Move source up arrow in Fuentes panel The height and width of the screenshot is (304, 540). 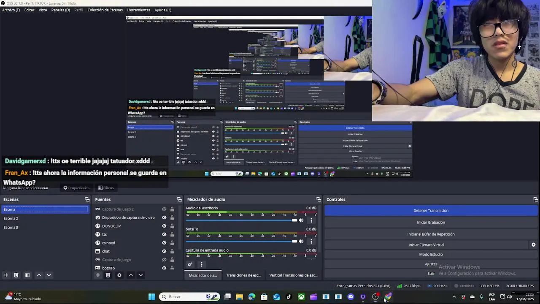(131, 275)
